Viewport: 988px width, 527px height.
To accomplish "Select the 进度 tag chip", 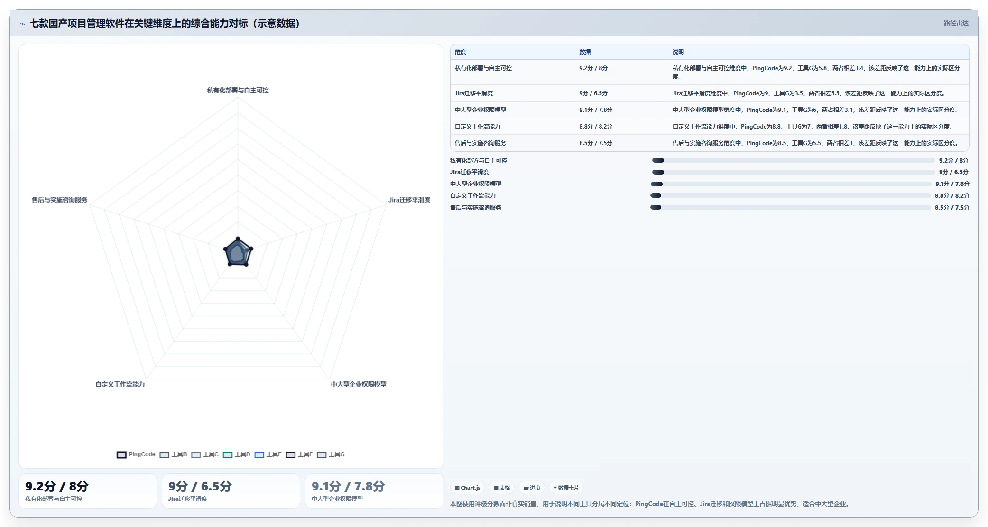I will 532,488.
